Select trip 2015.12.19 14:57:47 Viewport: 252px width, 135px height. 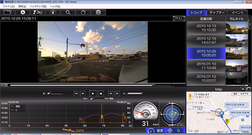[206, 41]
